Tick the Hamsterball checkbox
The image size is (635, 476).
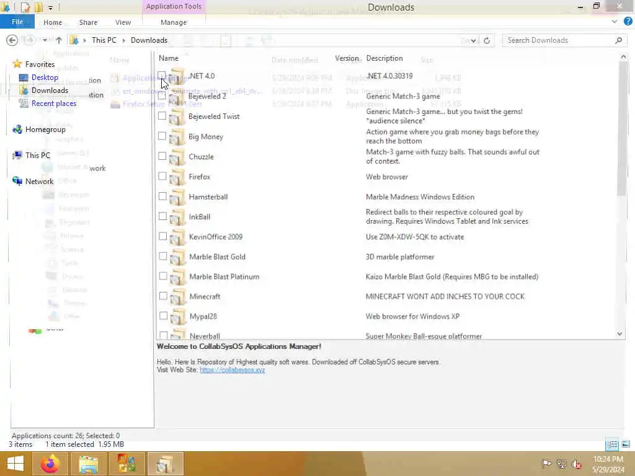[162, 196]
